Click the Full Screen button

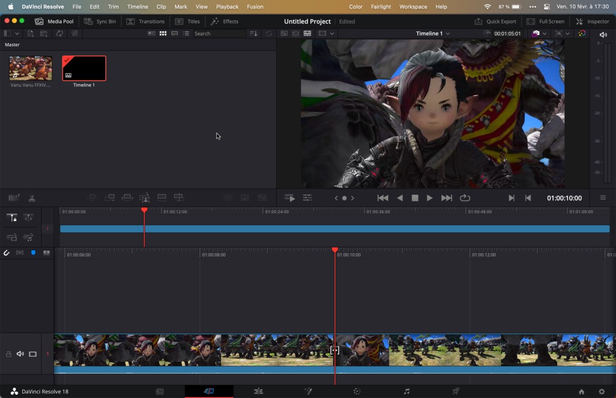coord(545,22)
